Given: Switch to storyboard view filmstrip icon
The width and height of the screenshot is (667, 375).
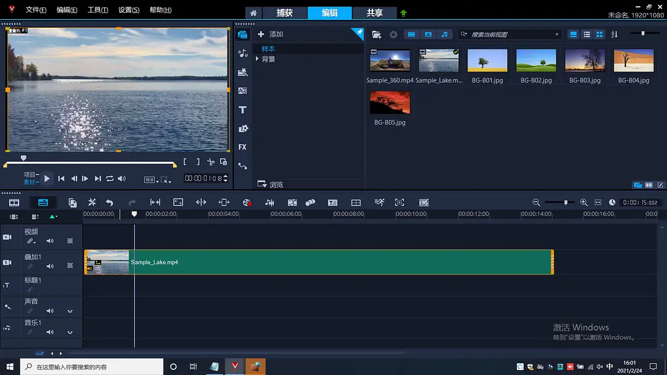Looking at the screenshot, I should point(14,202).
